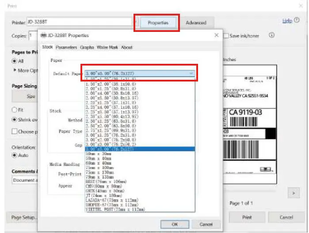
Task: Open the Help link
Action: pos(287,20)
